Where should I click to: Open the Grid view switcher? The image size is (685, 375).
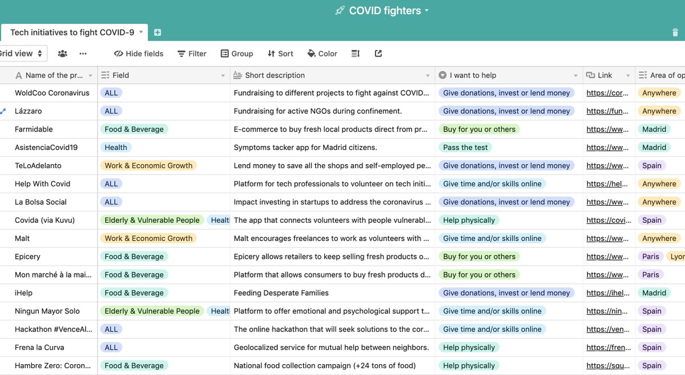[x=22, y=54]
